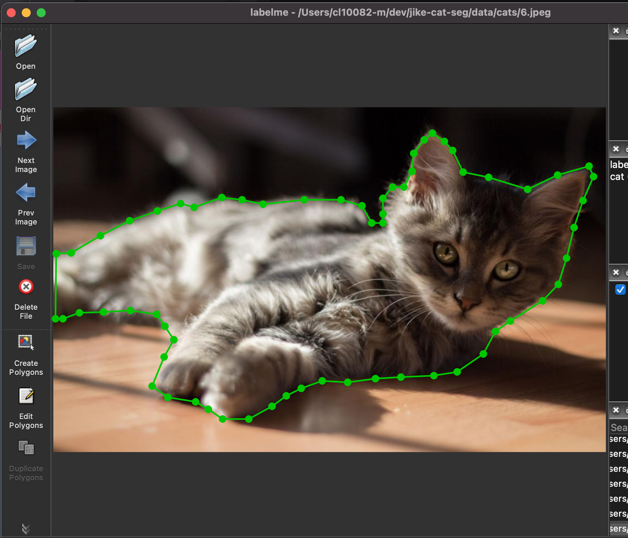This screenshot has width=628, height=538.
Task: Click the Open Dir folder icon
Action: pos(25,90)
